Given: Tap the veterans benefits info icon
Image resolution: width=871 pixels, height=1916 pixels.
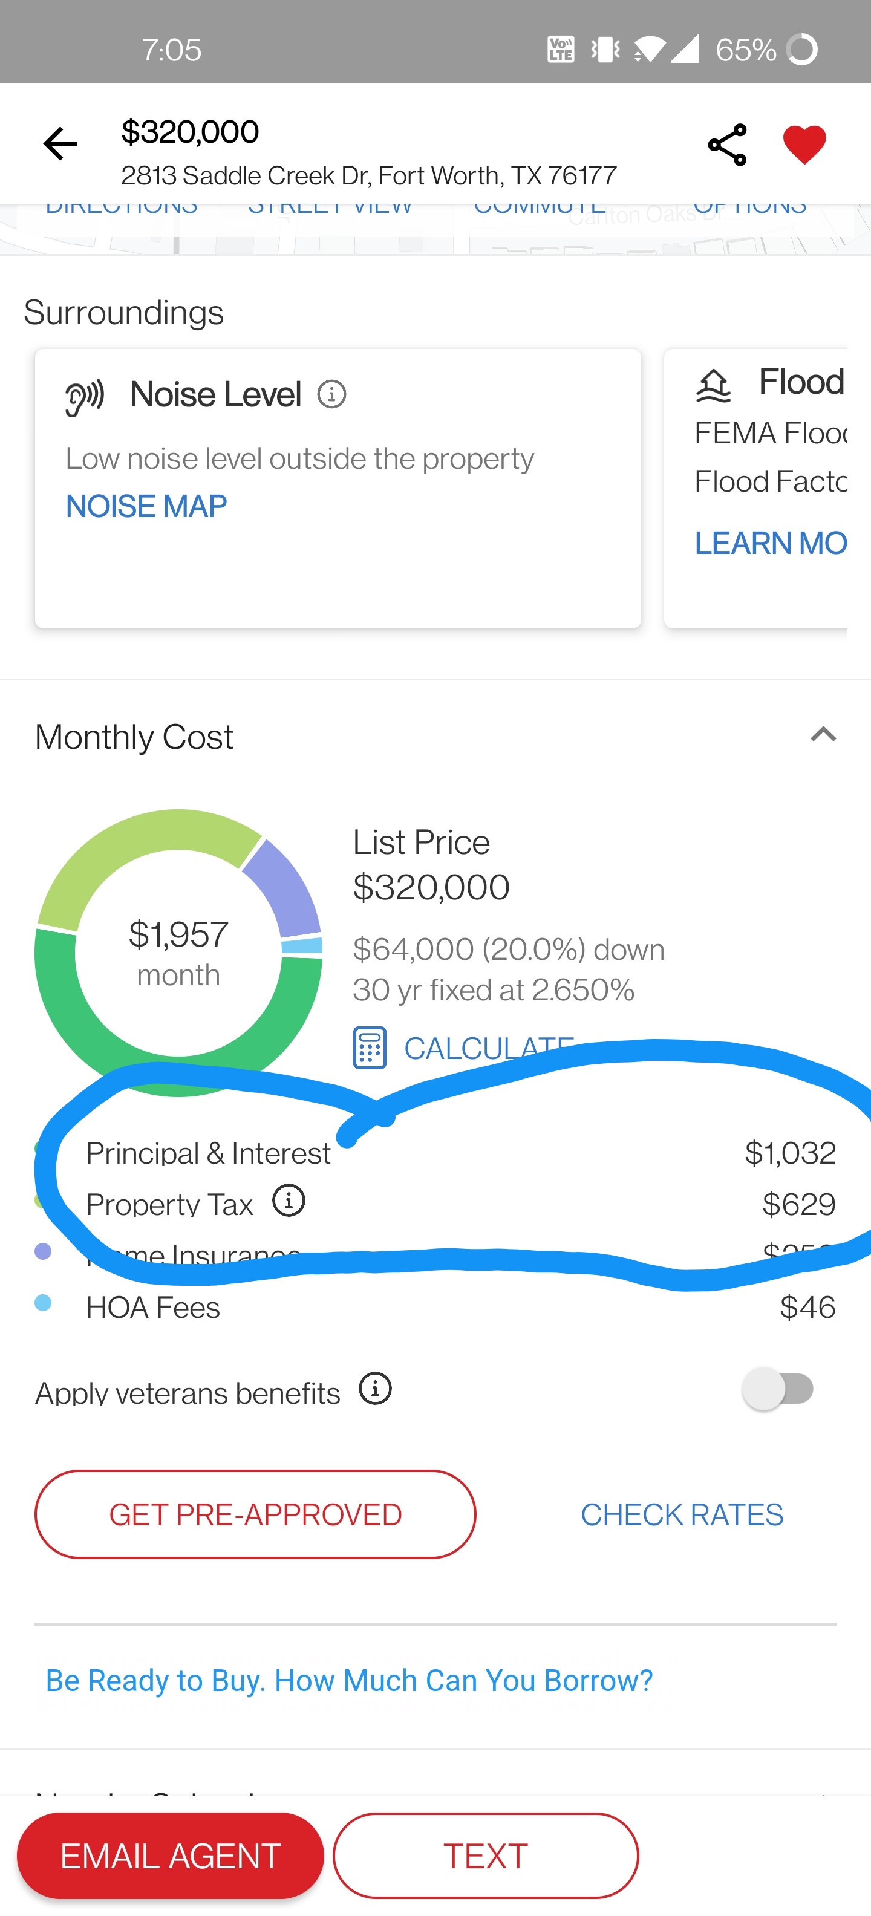Looking at the screenshot, I should pos(376,1389).
